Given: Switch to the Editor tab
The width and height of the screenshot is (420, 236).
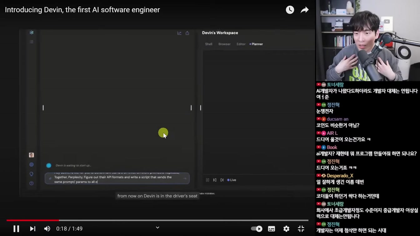Looking at the screenshot, I should tap(241, 44).
